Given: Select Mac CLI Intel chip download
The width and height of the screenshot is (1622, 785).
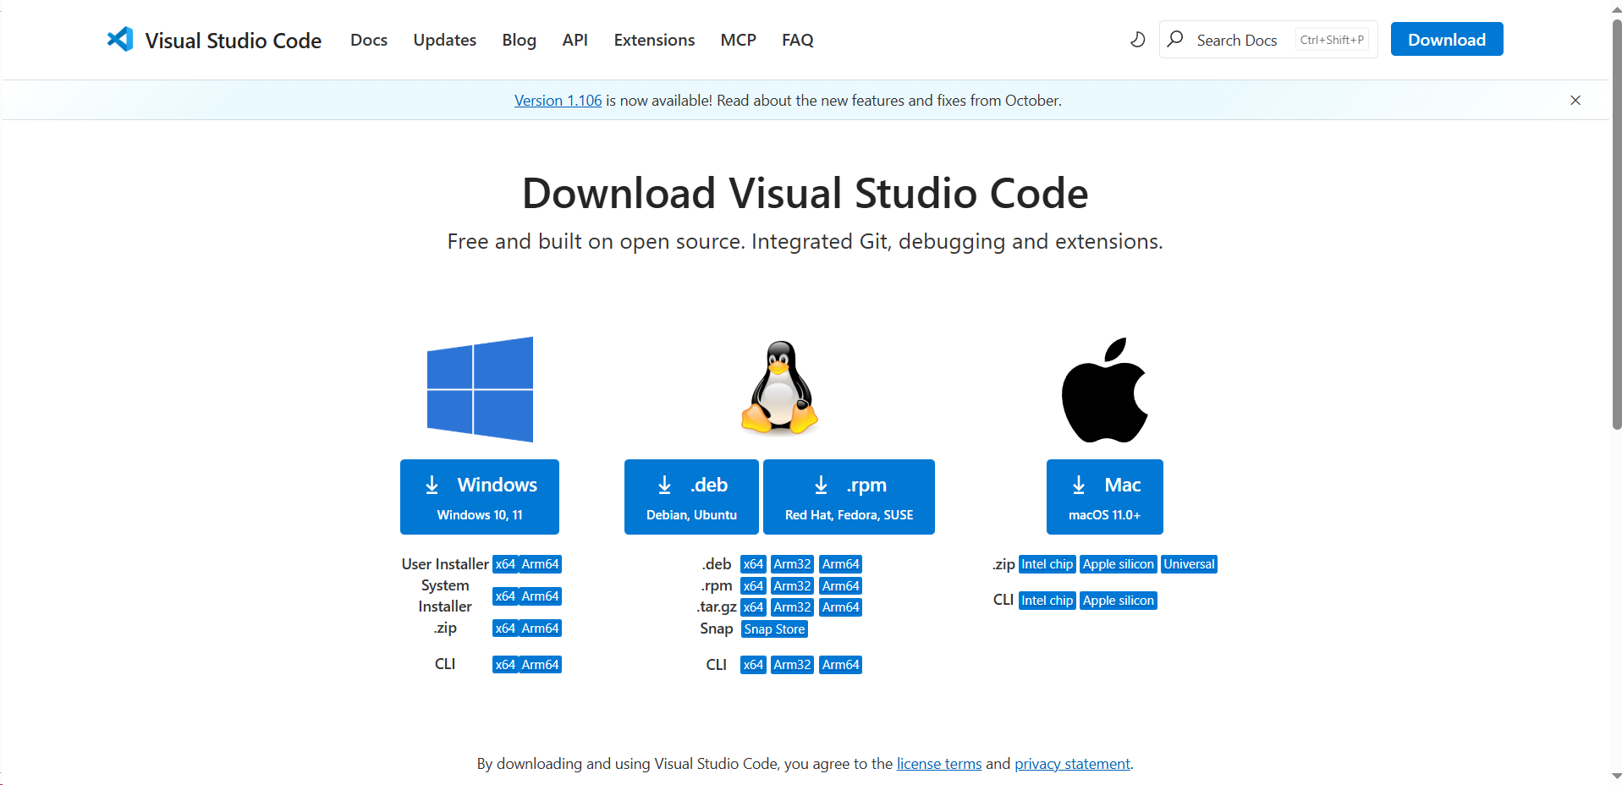Looking at the screenshot, I should point(1047,601).
